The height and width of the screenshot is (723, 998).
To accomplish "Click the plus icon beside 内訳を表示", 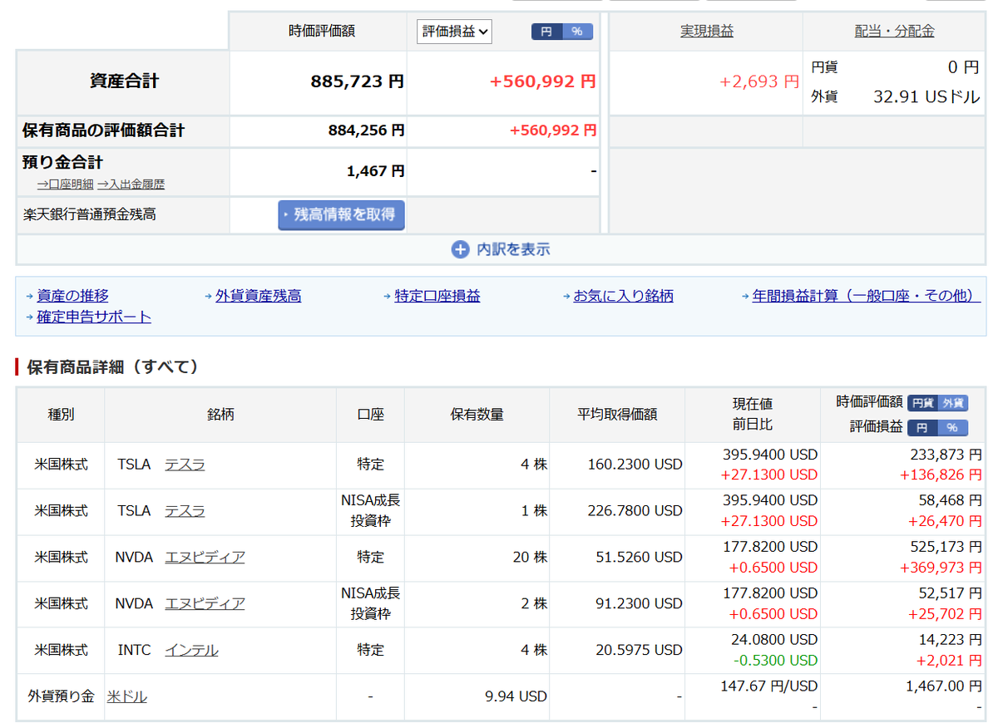I will 460,249.
